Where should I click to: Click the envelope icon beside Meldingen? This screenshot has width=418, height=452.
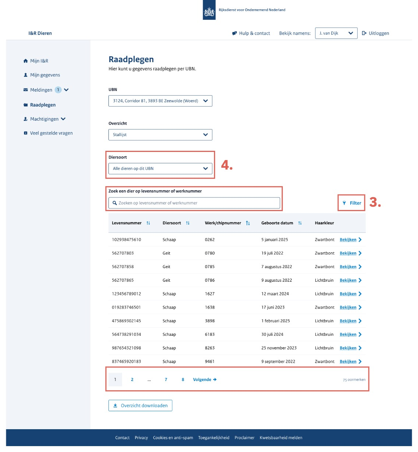tap(25, 90)
